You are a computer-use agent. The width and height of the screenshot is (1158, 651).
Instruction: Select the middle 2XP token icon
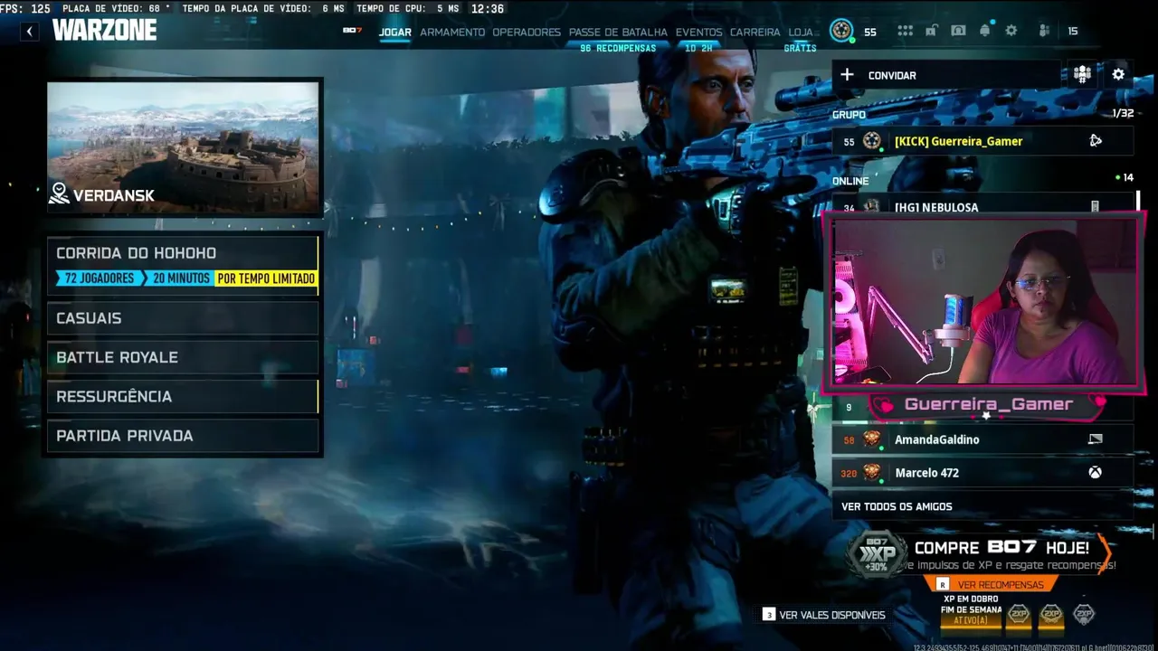(x=1051, y=615)
